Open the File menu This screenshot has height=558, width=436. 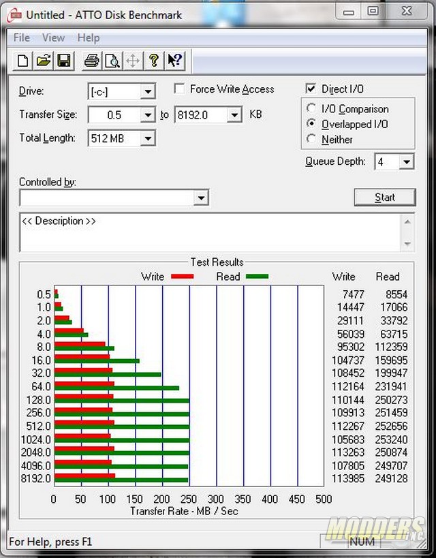click(21, 37)
